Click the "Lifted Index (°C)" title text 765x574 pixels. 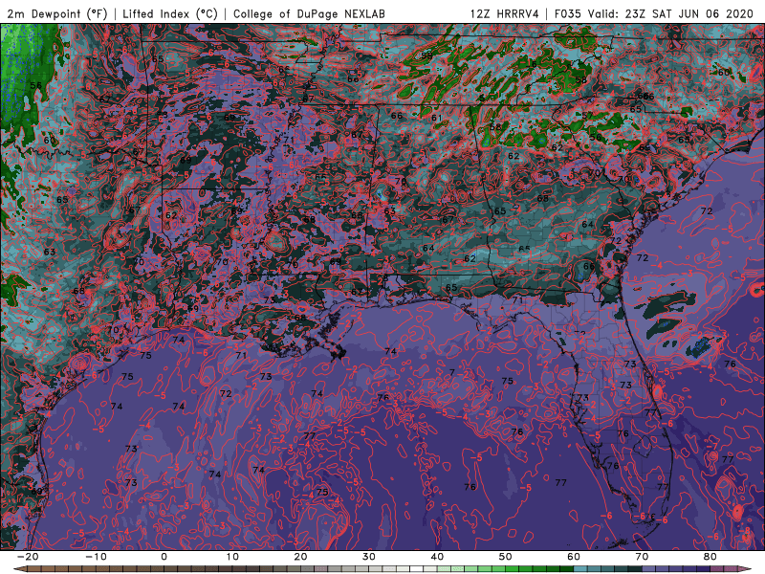170,13
